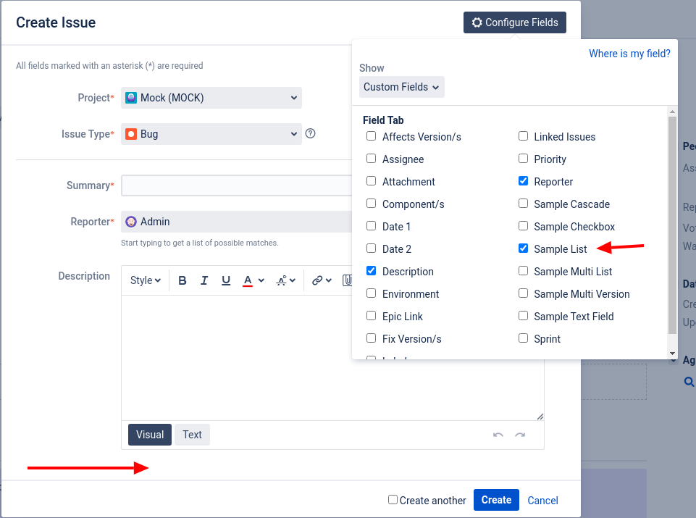
Task: Click the Bold formatting icon
Action: tap(182, 280)
